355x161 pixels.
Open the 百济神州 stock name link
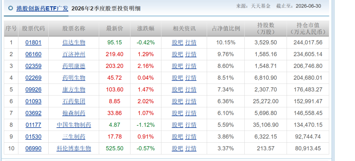[74, 54]
